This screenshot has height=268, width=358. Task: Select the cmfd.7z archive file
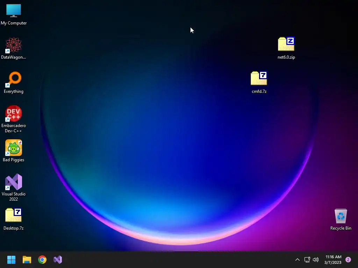point(259,78)
